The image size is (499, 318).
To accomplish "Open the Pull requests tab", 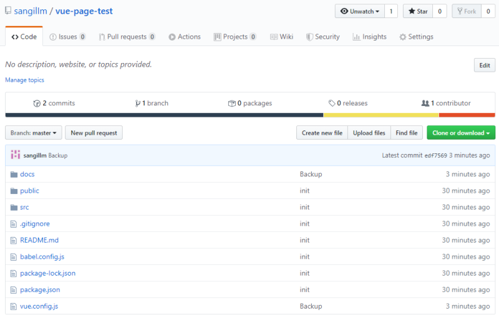I will coord(127,37).
